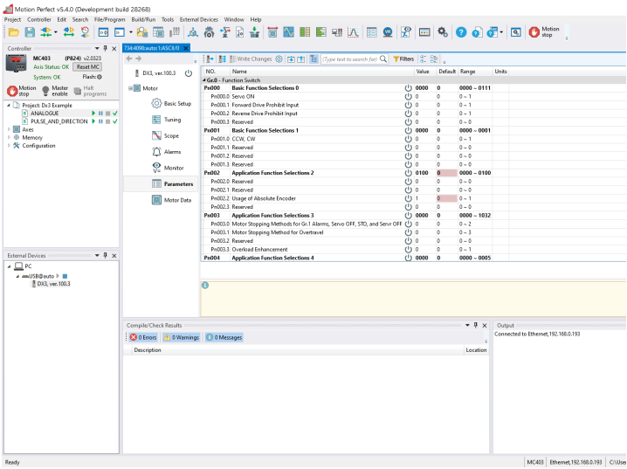Pin the Controller panel
This screenshot has height=469, width=627.
(105, 48)
